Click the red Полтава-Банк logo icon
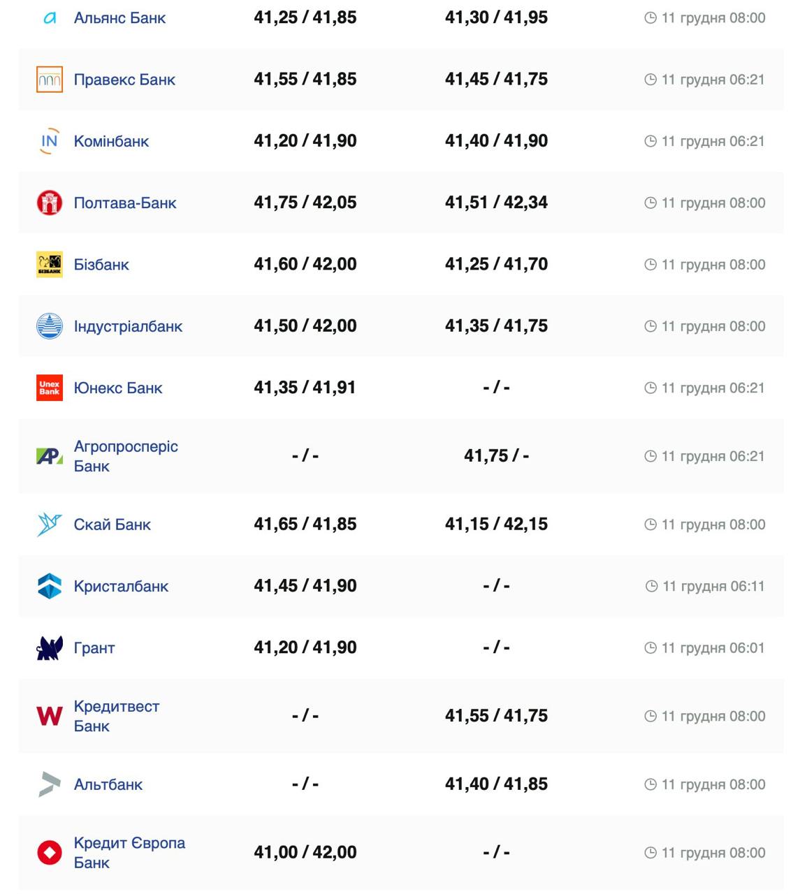The image size is (800, 894). pyautogui.click(x=50, y=203)
